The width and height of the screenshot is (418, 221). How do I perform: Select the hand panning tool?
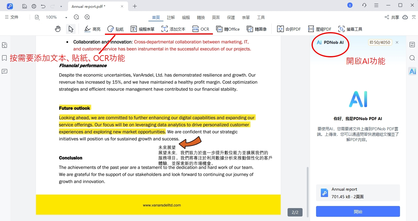pos(57,29)
